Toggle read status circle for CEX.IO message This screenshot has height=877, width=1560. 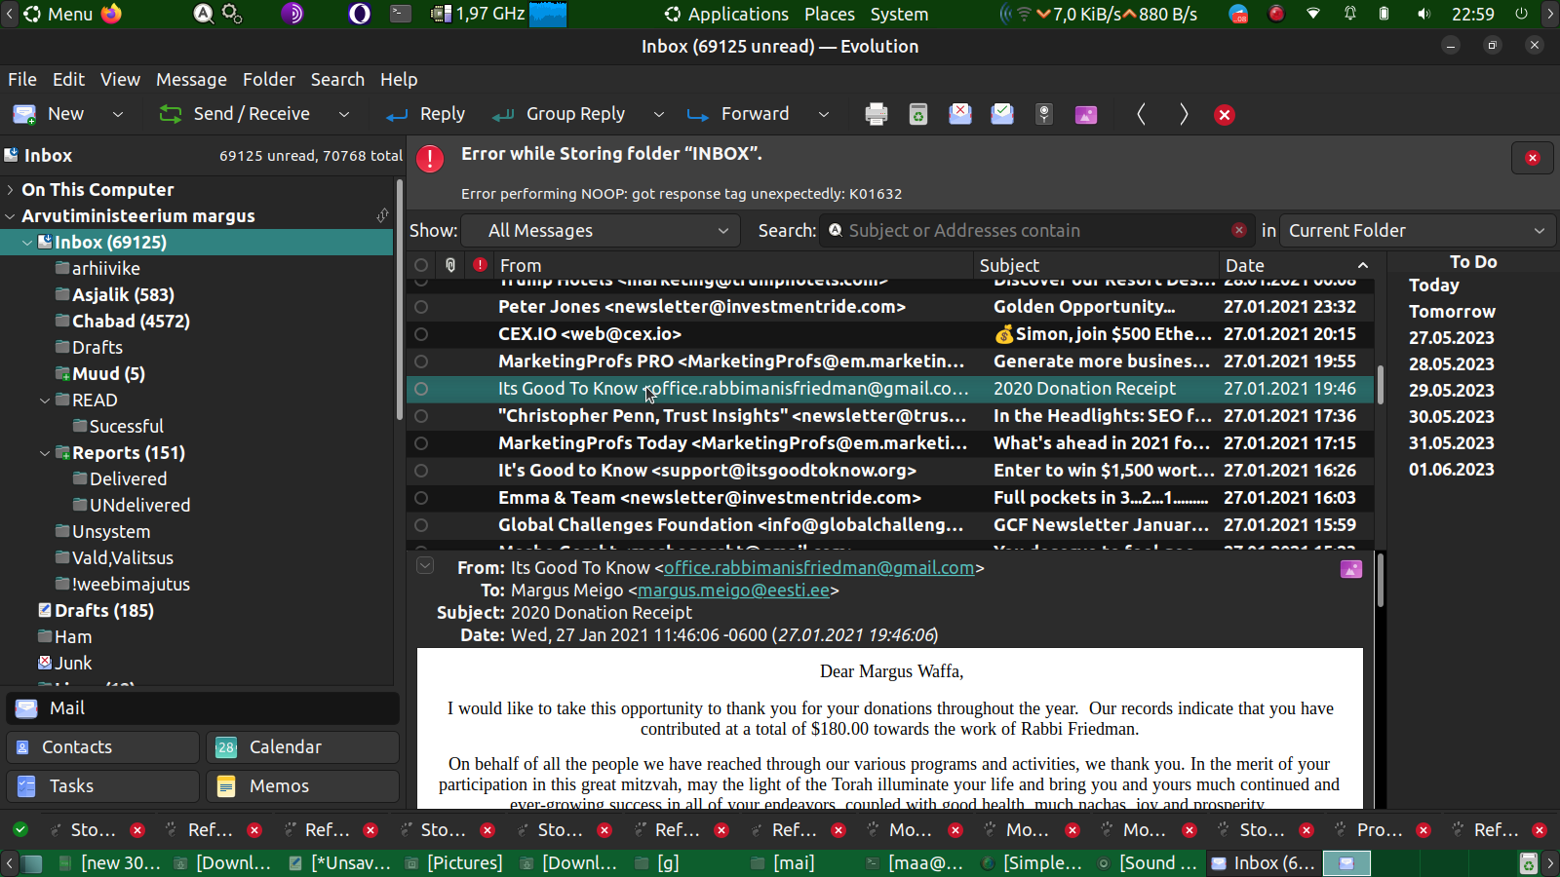(x=421, y=334)
